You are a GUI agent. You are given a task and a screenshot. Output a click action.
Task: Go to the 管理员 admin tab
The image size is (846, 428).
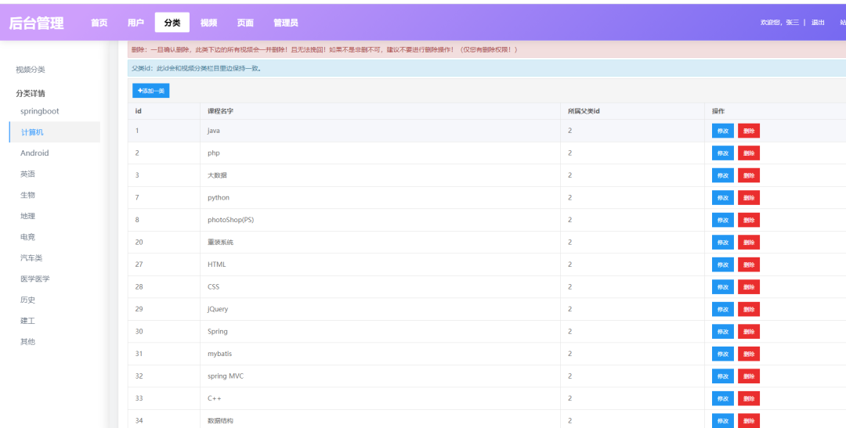[285, 23]
